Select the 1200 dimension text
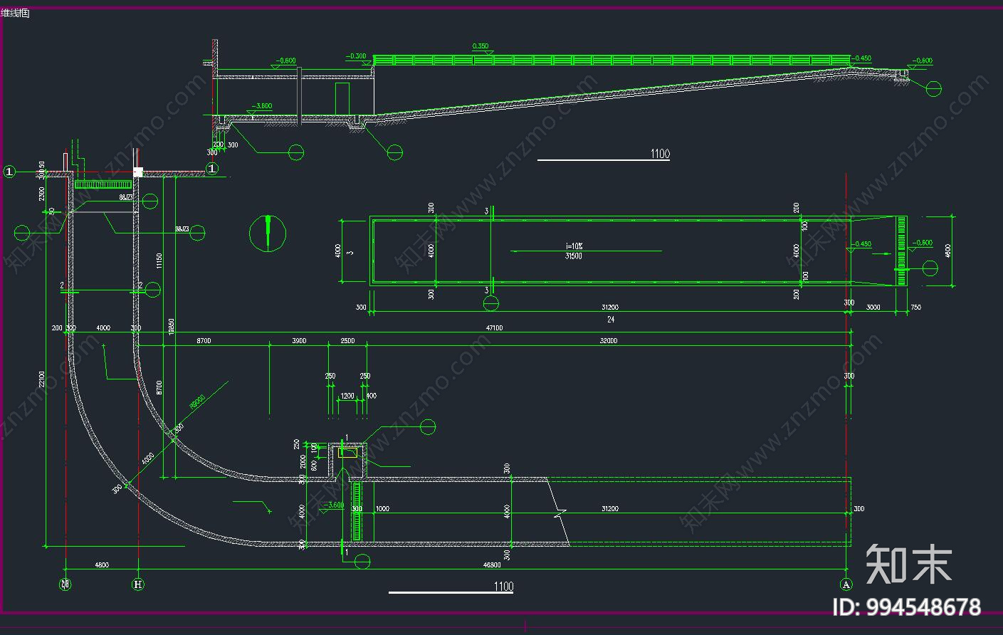 347,396
